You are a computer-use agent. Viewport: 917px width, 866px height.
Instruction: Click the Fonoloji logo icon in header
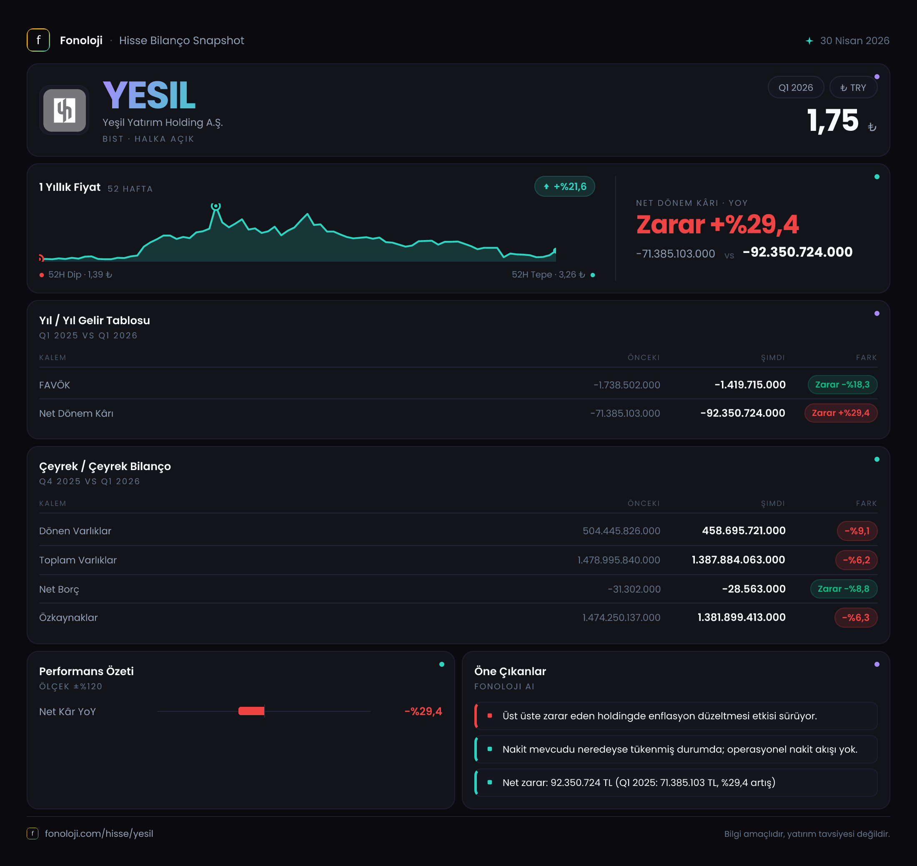[x=38, y=40]
